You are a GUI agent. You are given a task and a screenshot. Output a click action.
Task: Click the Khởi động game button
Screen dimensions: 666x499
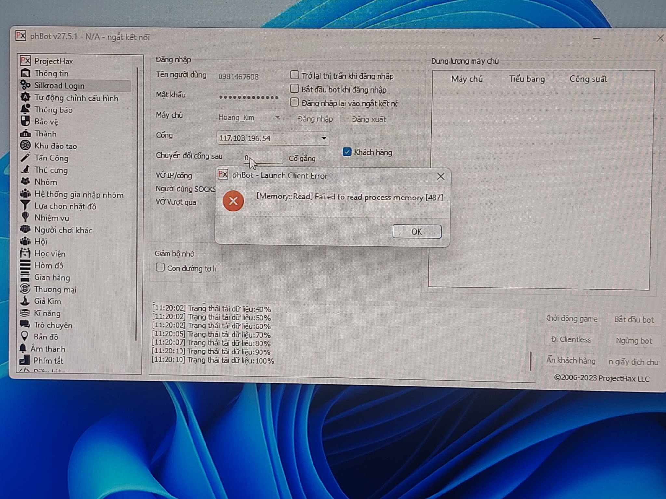click(x=571, y=319)
